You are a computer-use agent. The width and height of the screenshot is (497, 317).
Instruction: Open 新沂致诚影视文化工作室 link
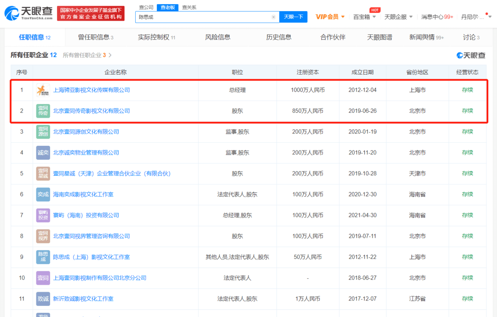83,299
